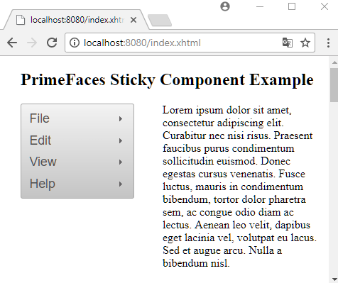338x283 pixels.
Task: Open the View menu item
Action: click(x=77, y=162)
